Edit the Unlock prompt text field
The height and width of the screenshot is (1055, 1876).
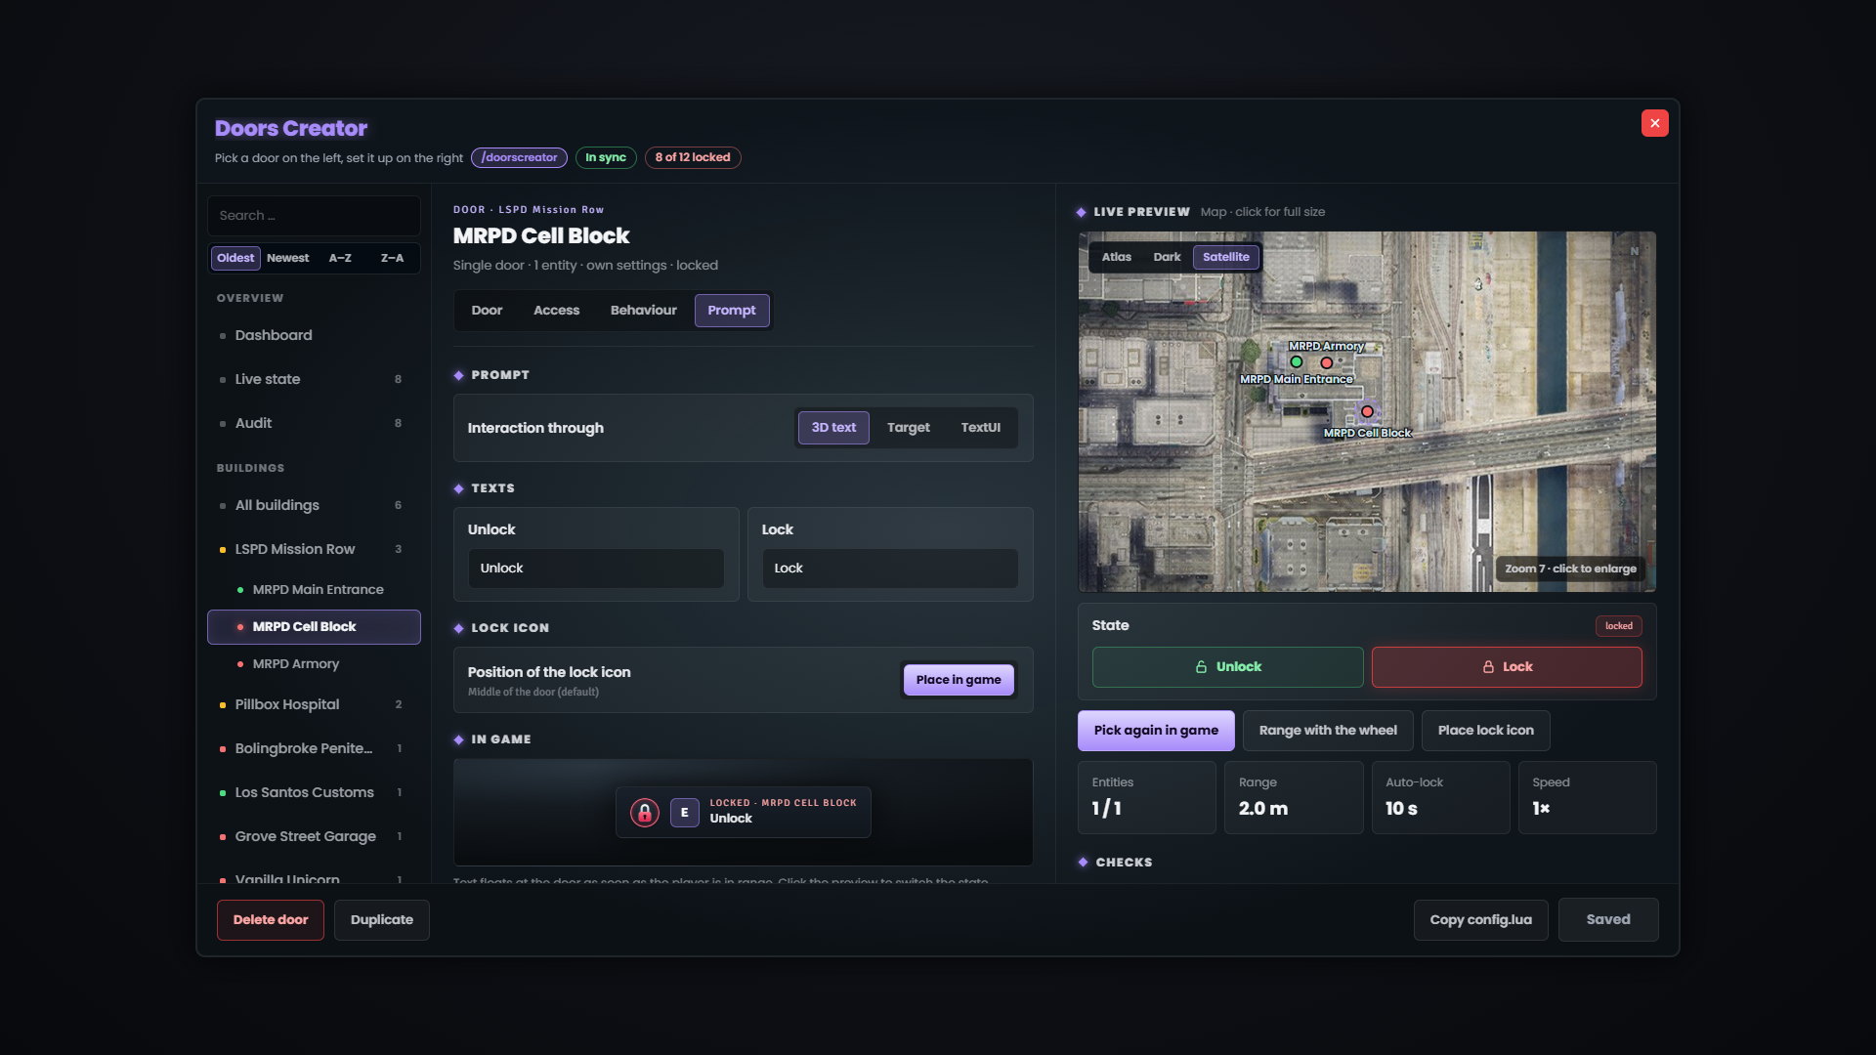pos(596,569)
